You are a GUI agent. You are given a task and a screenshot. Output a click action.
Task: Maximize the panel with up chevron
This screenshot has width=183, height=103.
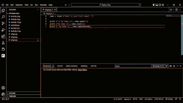(177, 66)
